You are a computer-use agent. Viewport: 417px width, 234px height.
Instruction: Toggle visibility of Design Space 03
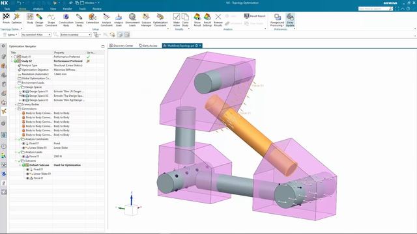coord(23,100)
